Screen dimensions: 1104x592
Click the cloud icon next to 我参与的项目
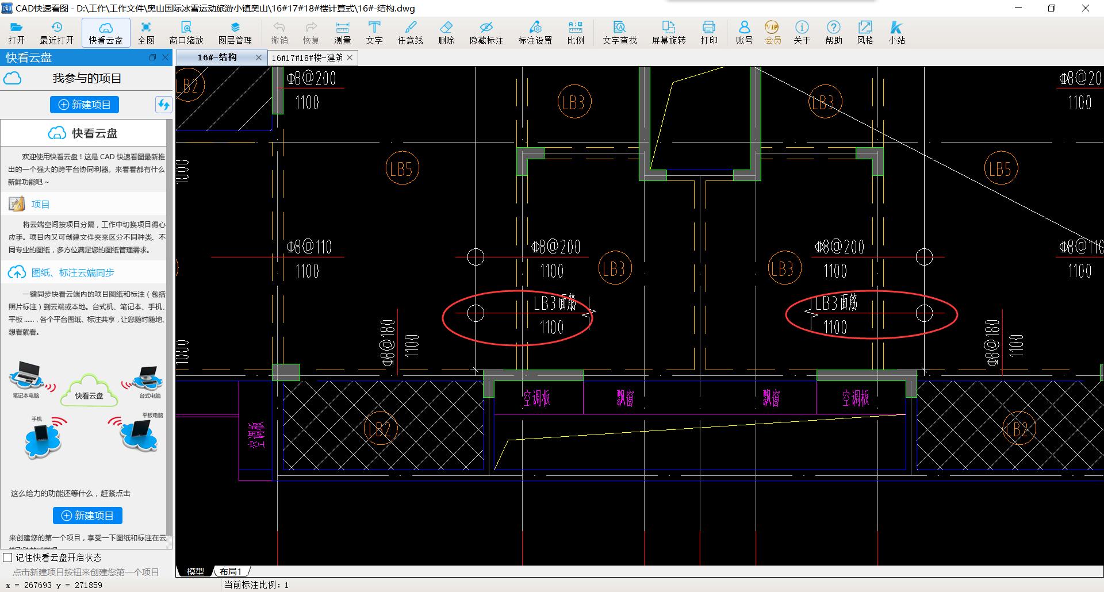[x=13, y=78]
